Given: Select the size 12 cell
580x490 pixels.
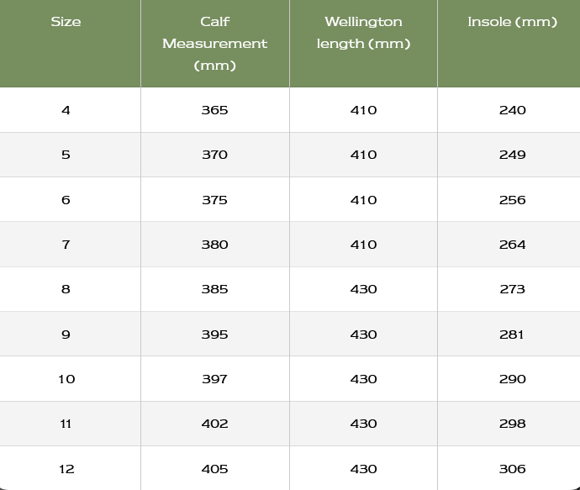Looking at the screenshot, I should tap(66, 469).
